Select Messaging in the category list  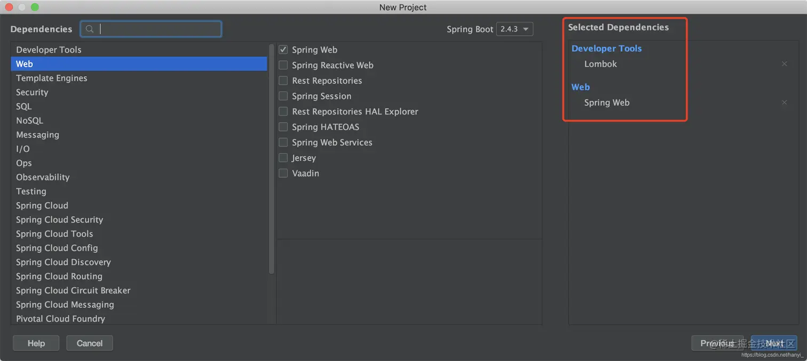(139, 135)
